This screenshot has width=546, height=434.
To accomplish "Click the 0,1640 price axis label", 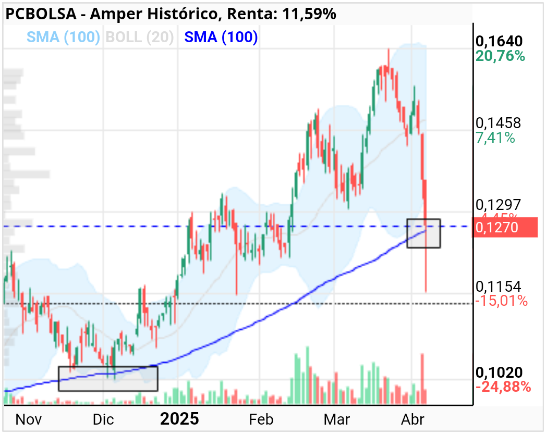I will coord(499,41).
